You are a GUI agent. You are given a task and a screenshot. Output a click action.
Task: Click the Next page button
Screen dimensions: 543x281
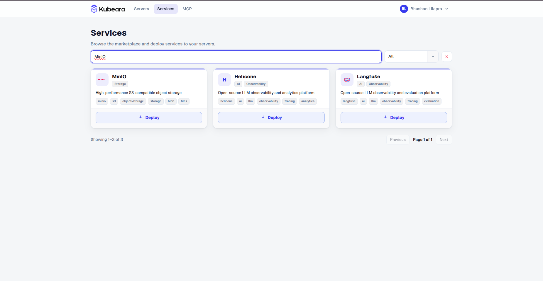[x=444, y=140]
